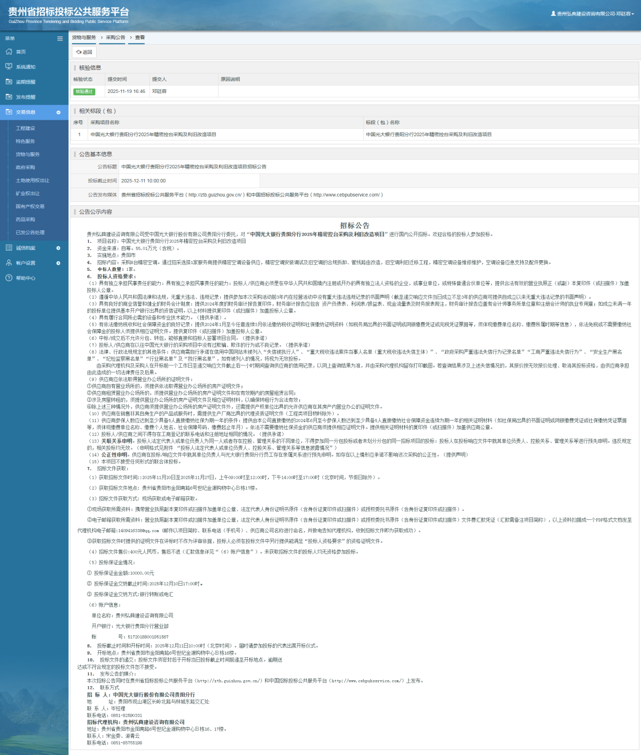Click the 首页 house icon

[x=9, y=52]
